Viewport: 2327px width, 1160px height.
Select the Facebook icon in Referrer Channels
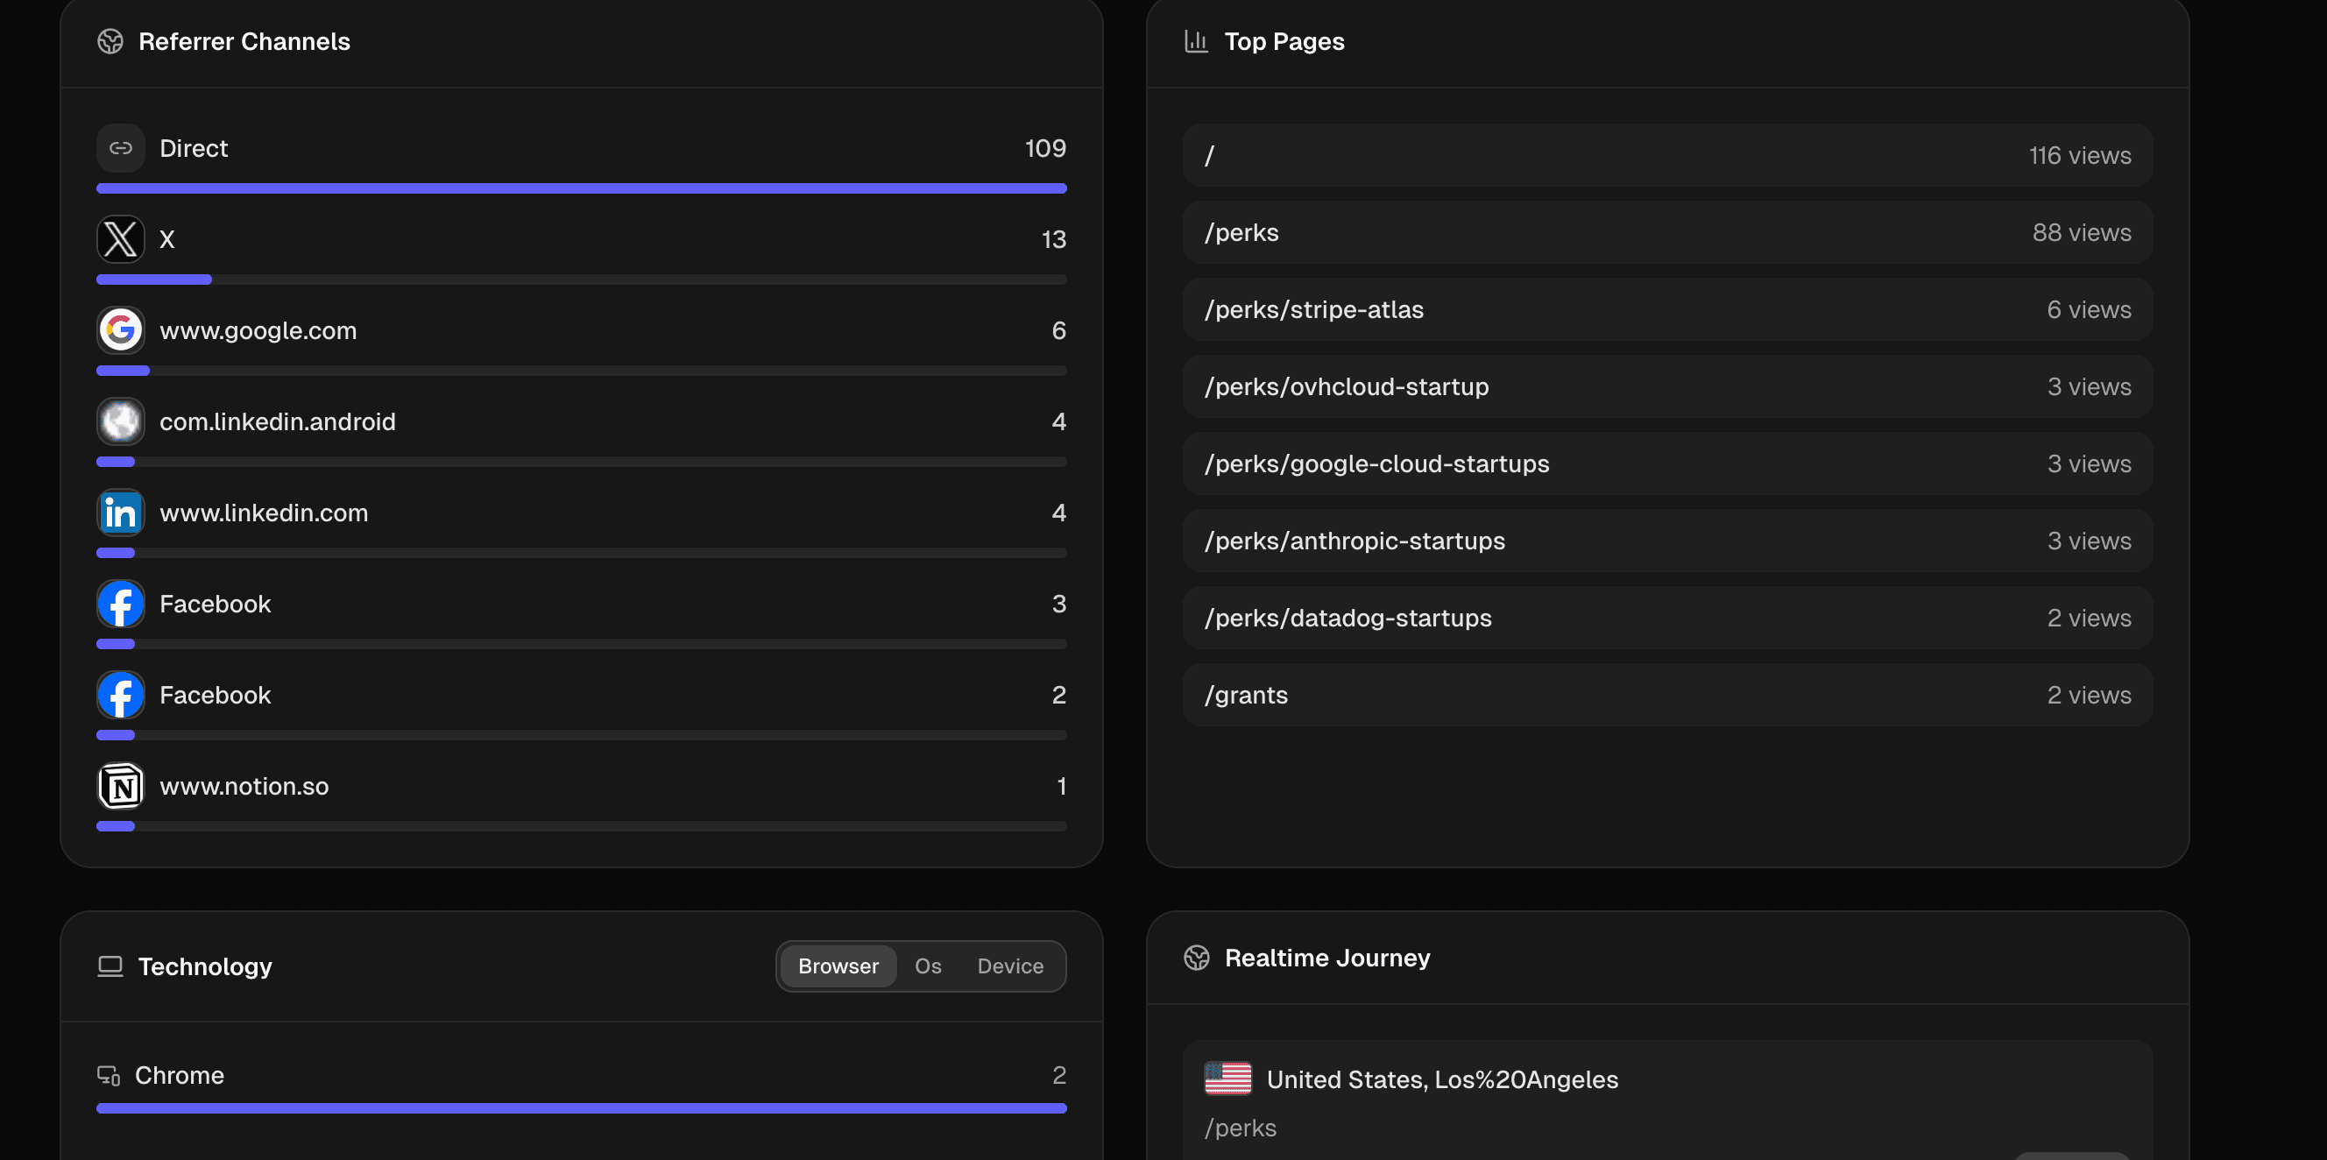point(120,604)
